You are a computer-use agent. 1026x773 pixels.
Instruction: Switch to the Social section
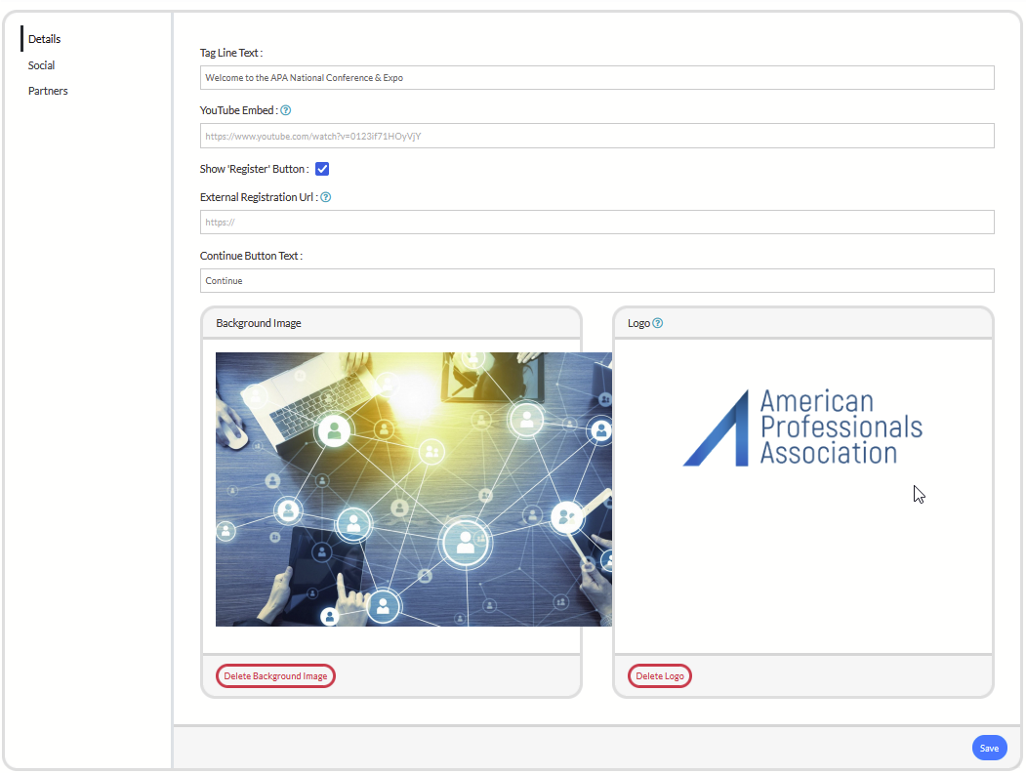click(x=42, y=65)
